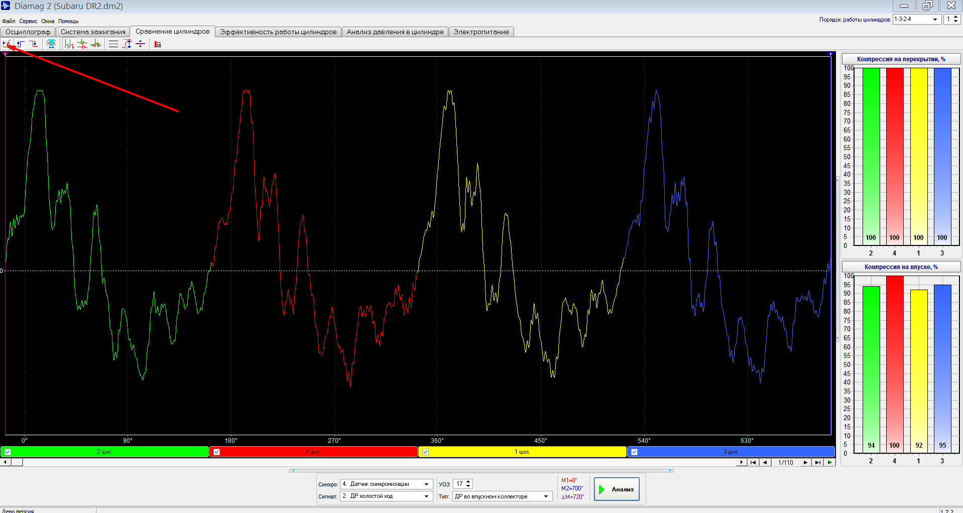
Task: Switch to the Система зажигания tab
Action: 93,32
